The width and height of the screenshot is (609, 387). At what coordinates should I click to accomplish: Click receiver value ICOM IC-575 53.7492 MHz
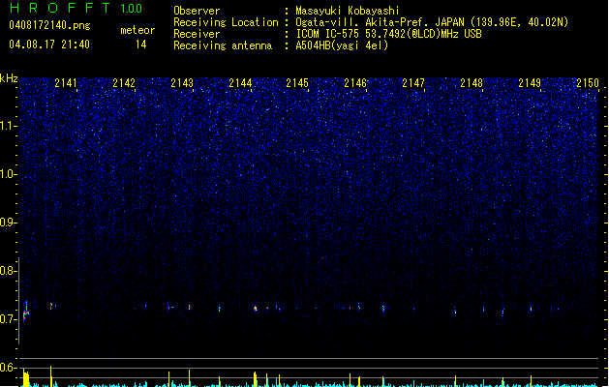[388, 34]
